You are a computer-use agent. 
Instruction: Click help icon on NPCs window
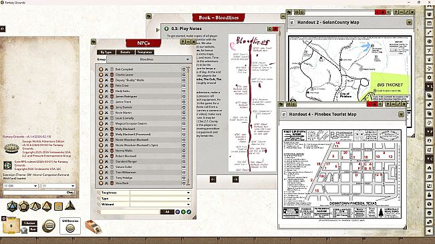tap(182, 41)
